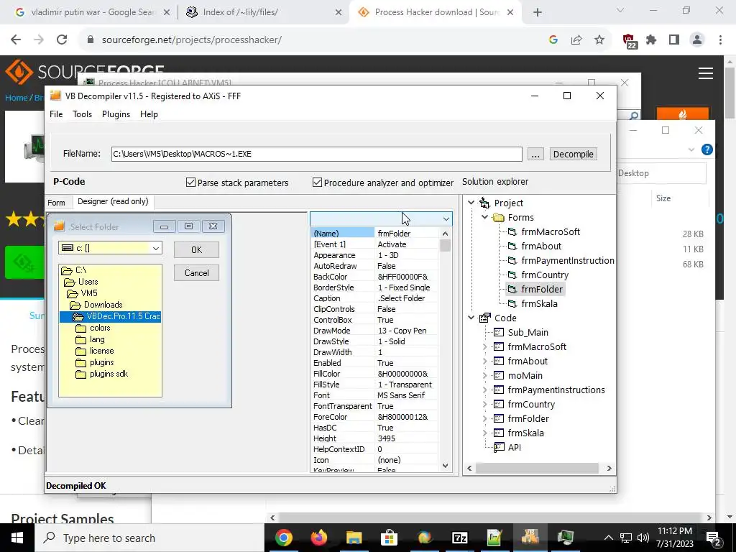Click frmPaymentInstruction form icon under Forms
The width and height of the screenshot is (736, 552).
tap(512, 260)
